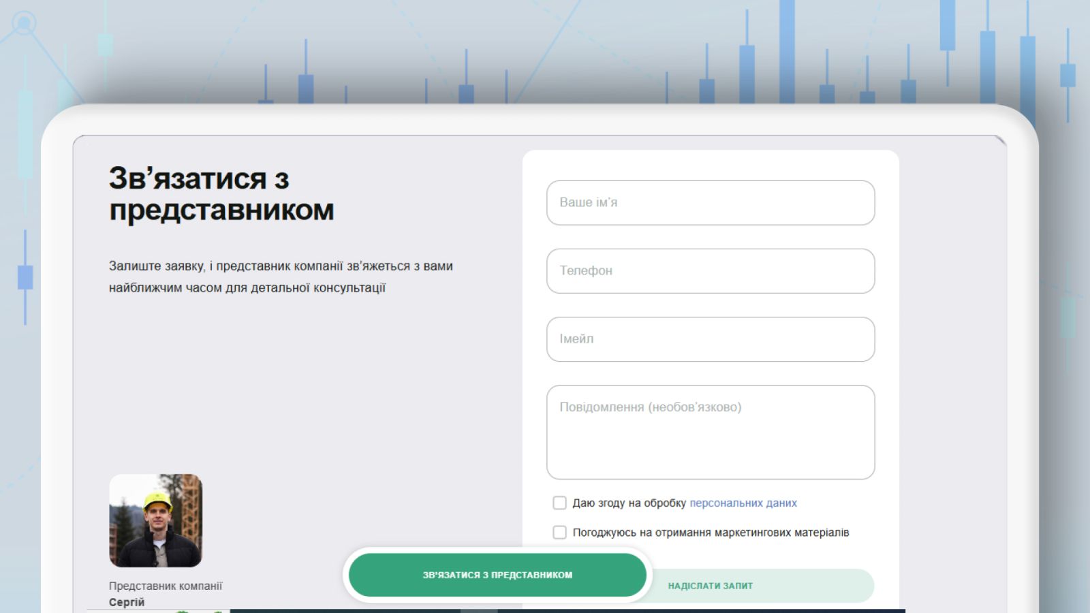Click the heading "Зв'язатися з представником"
1090x613 pixels.
pos(221,194)
